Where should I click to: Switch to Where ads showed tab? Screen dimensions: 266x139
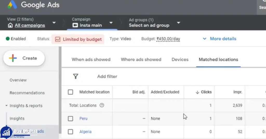pyautogui.click(x=141, y=59)
